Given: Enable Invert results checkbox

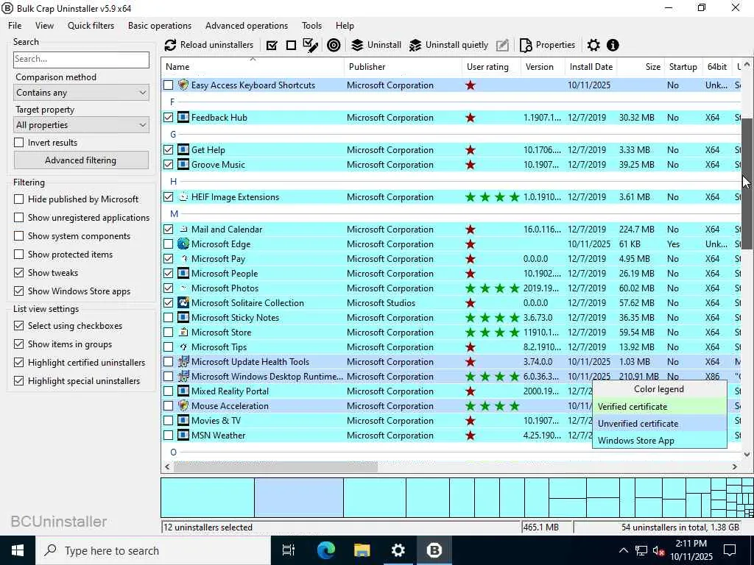Looking at the screenshot, I should (x=18, y=143).
